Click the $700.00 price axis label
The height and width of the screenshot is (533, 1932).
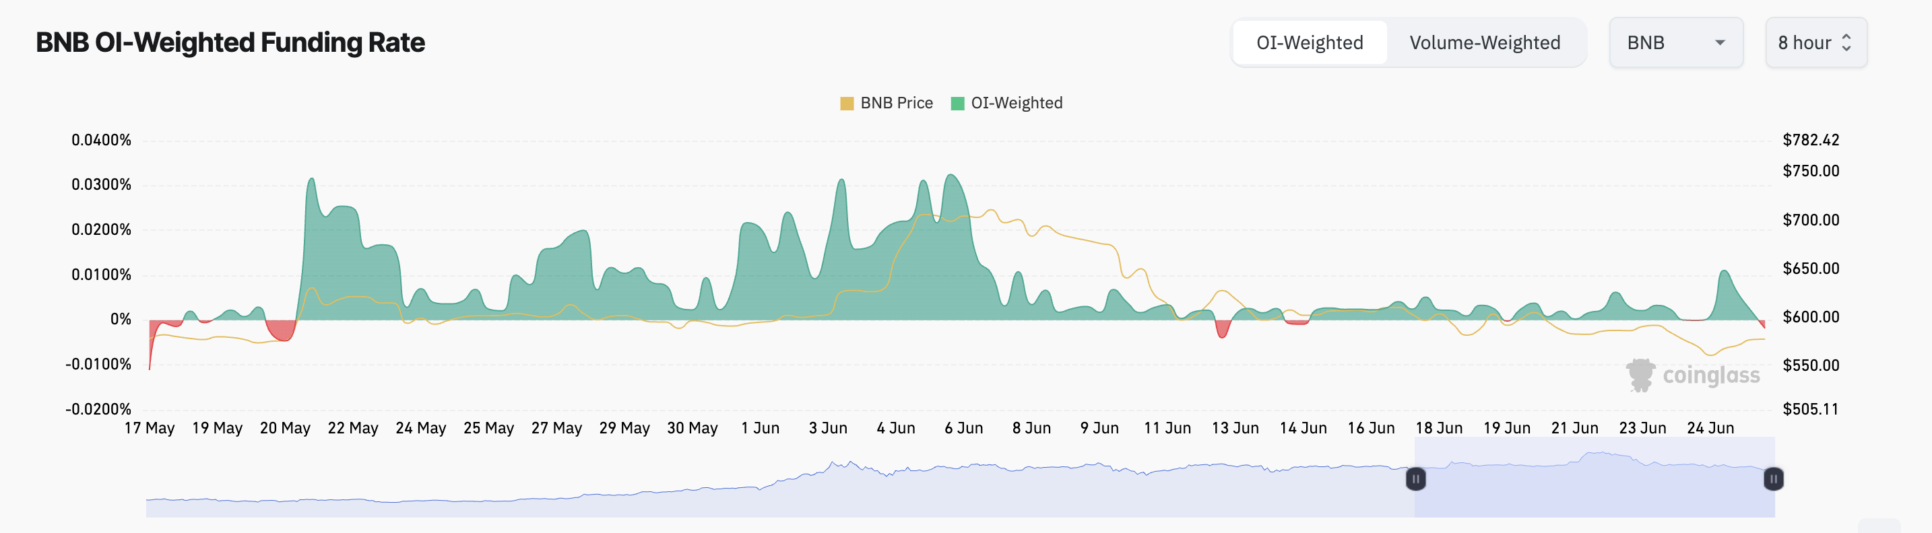1811,220
